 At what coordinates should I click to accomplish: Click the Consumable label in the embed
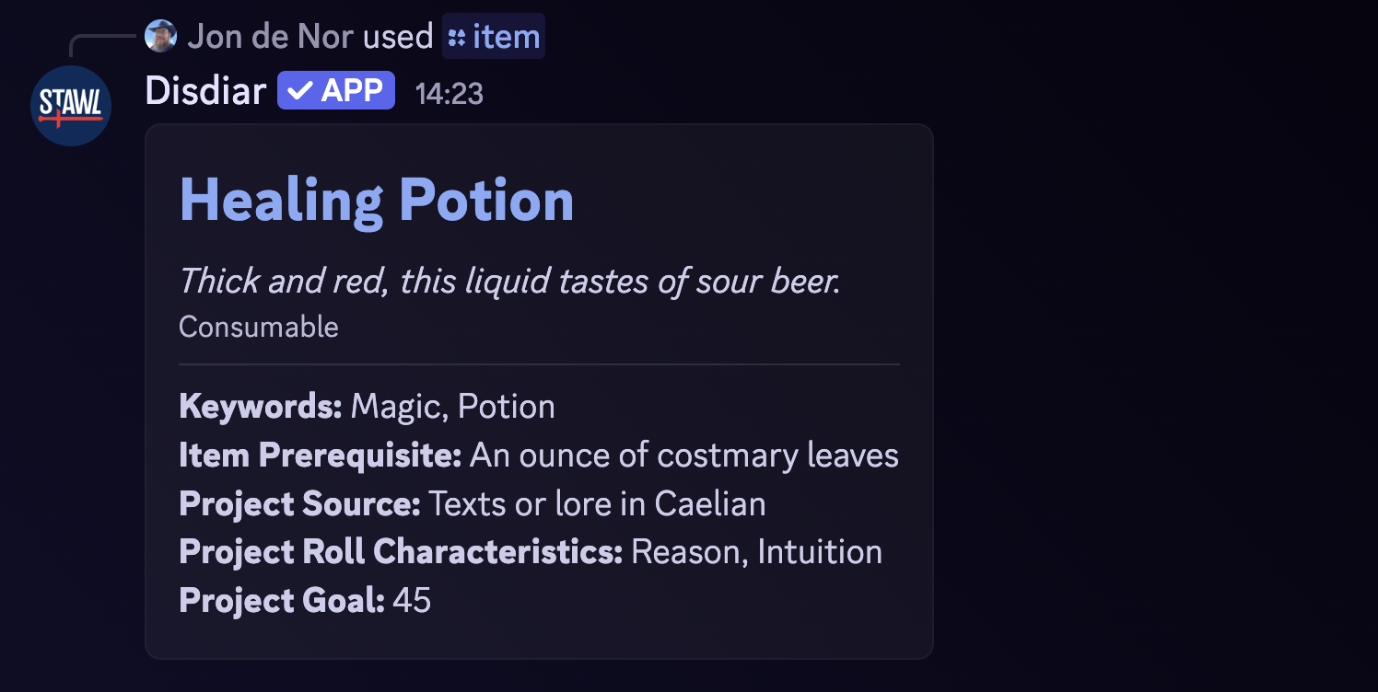[259, 326]
